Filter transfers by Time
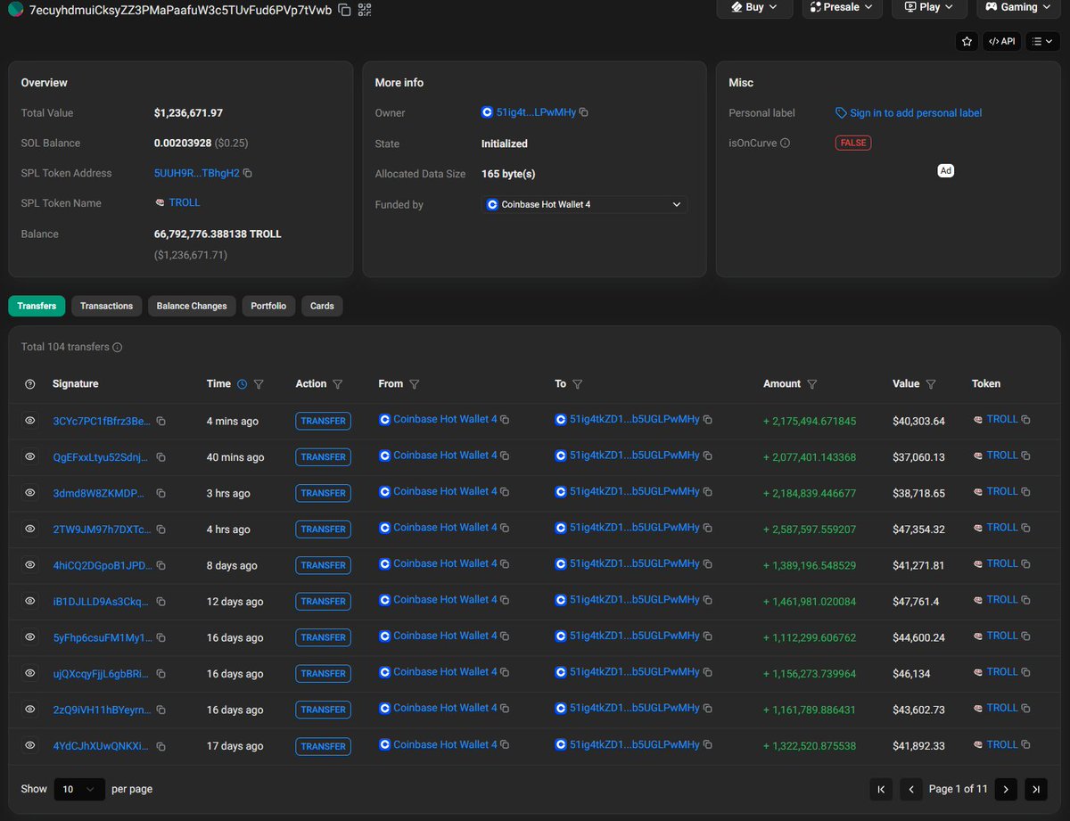Viewport: 1070px width, 821px height. 259,384
